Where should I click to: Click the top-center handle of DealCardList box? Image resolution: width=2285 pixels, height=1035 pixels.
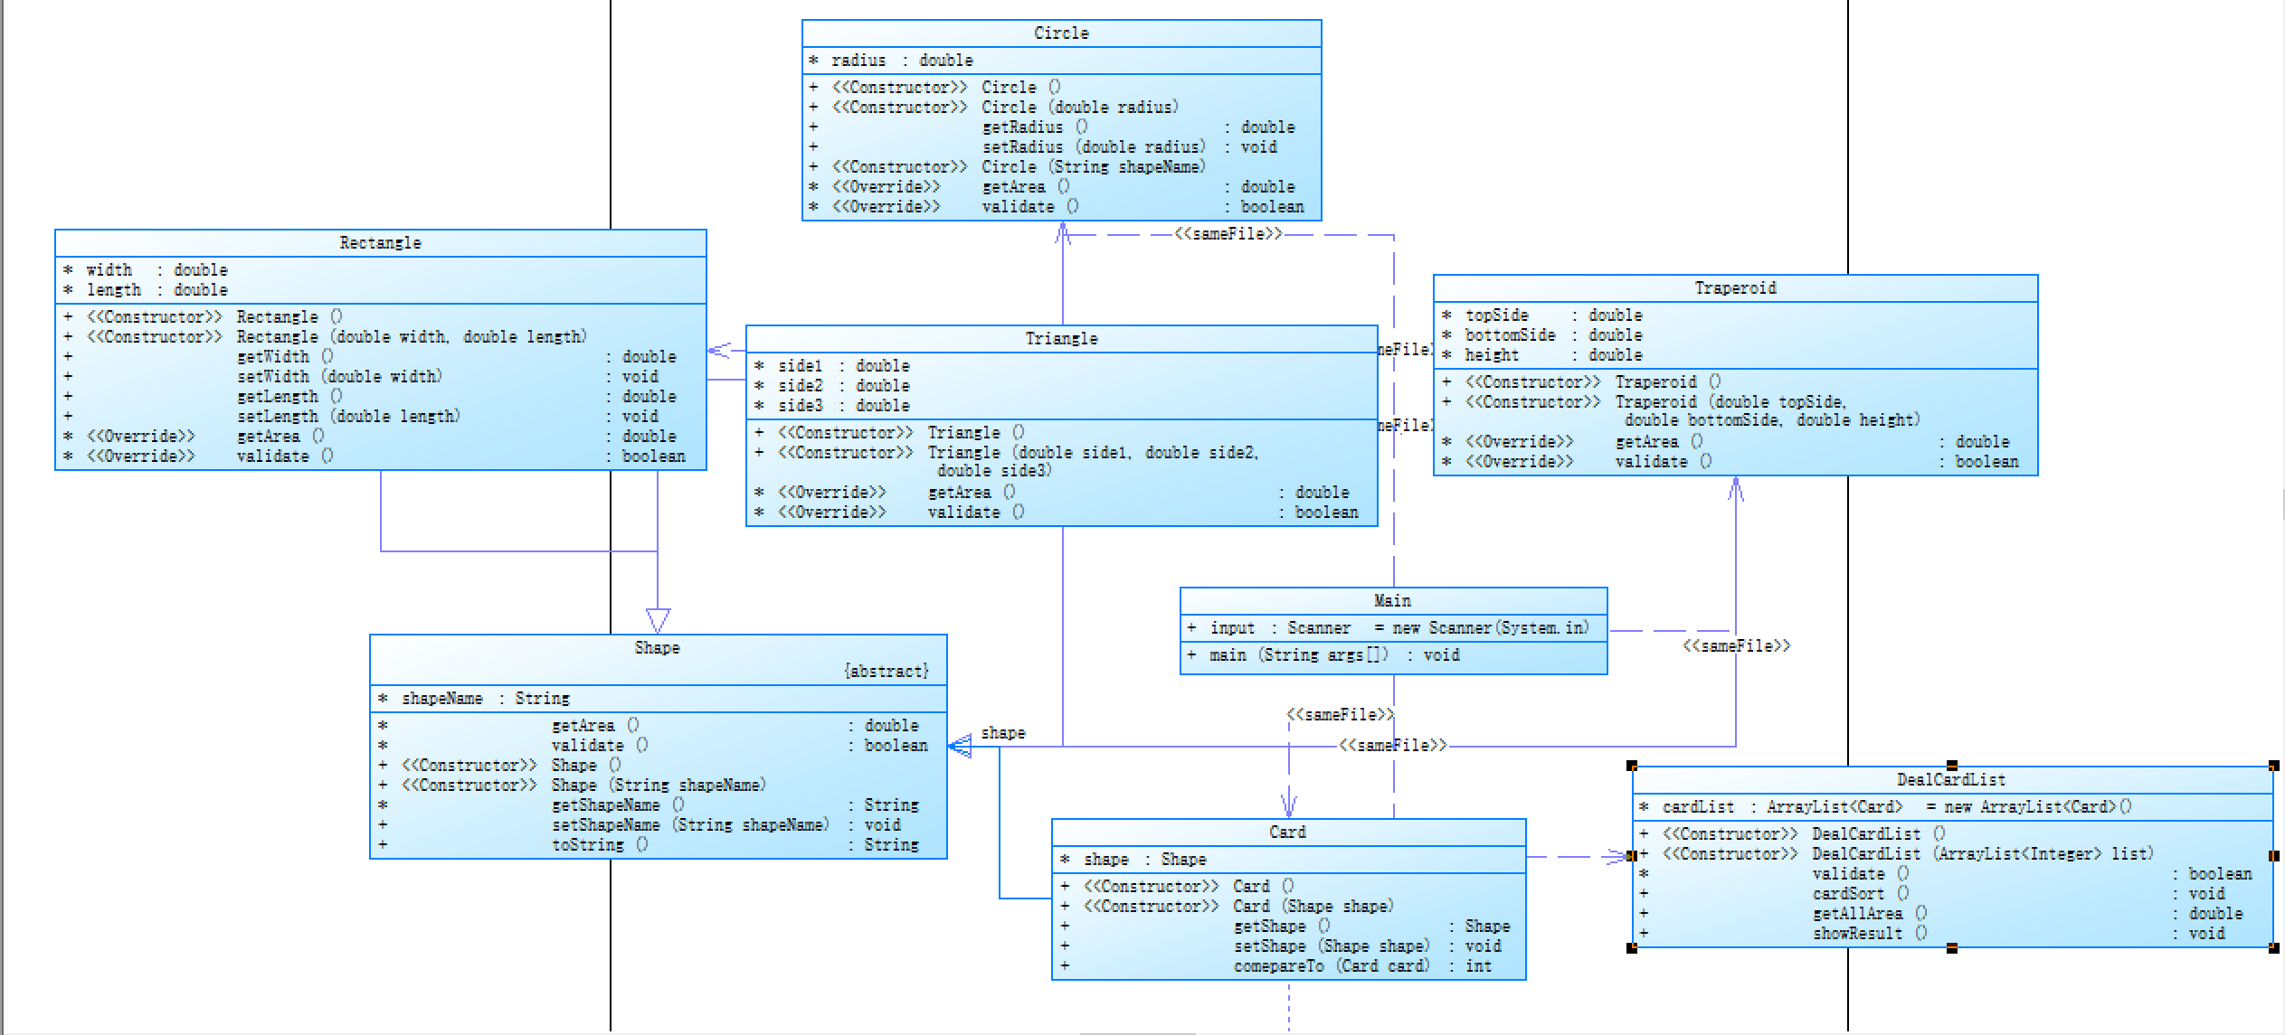click(1952, 766)
